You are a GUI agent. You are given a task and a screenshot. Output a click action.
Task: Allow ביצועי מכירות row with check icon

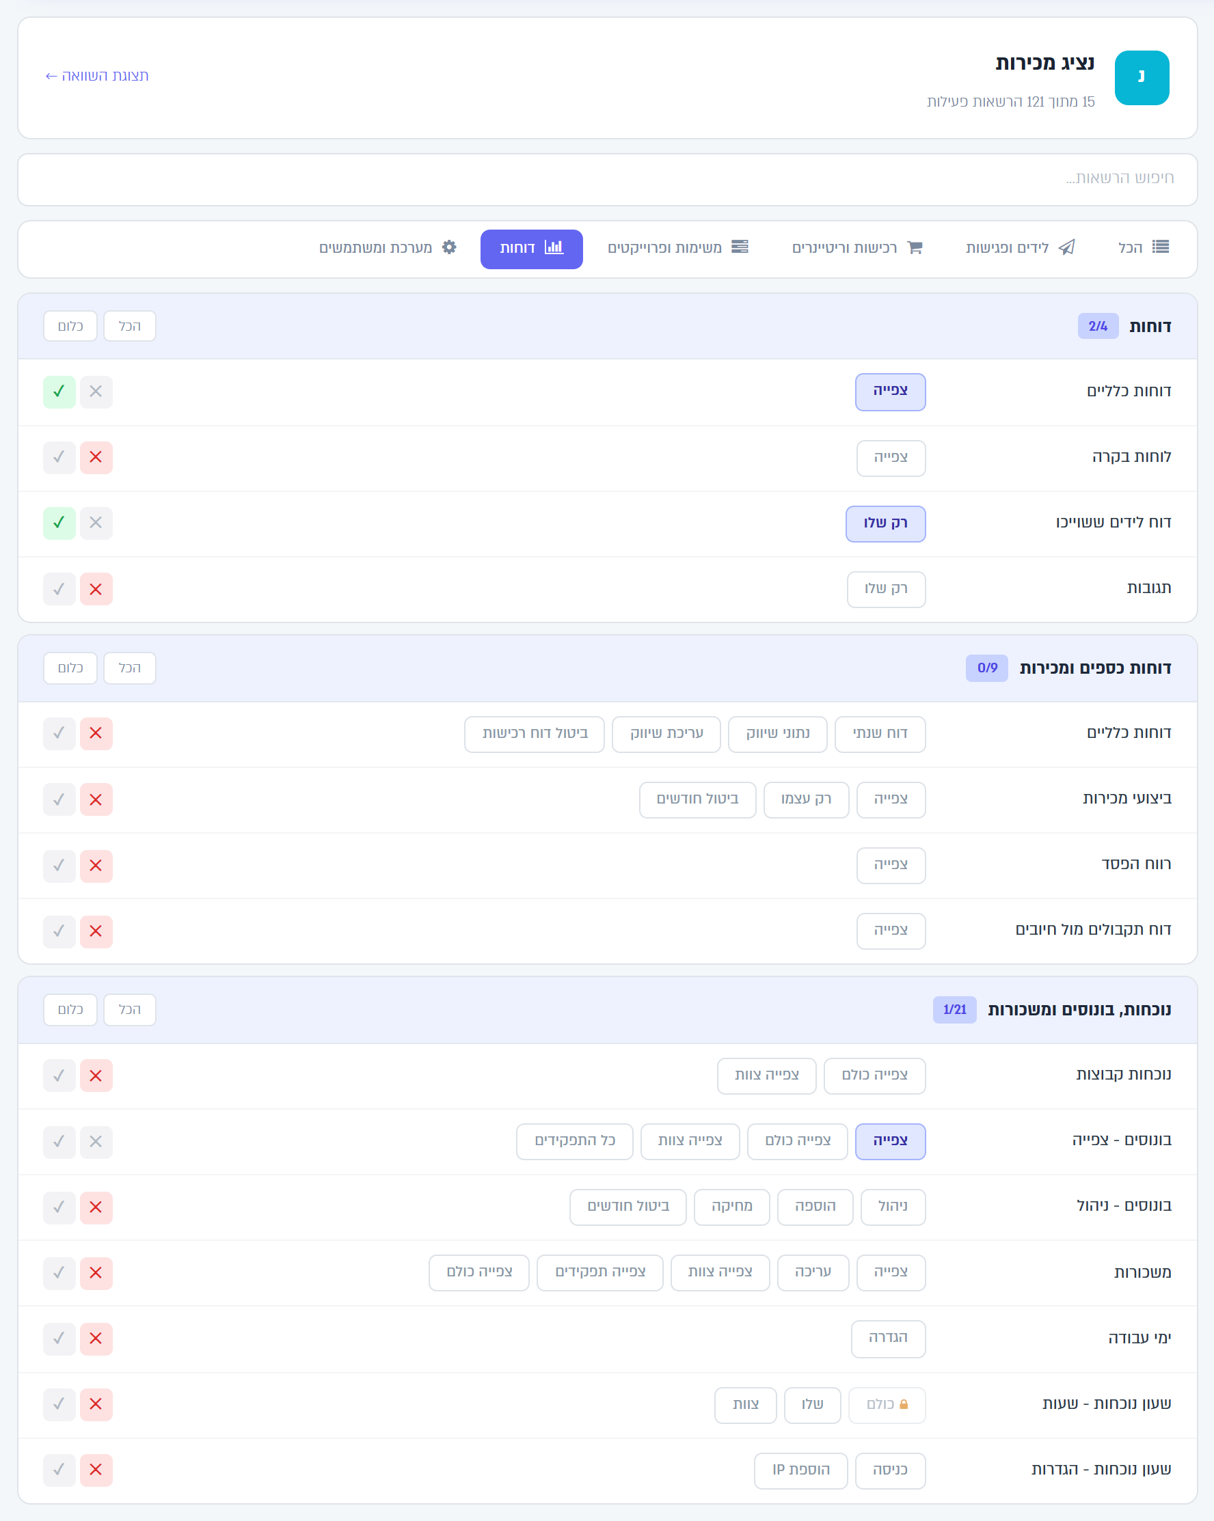coord(59,799)
